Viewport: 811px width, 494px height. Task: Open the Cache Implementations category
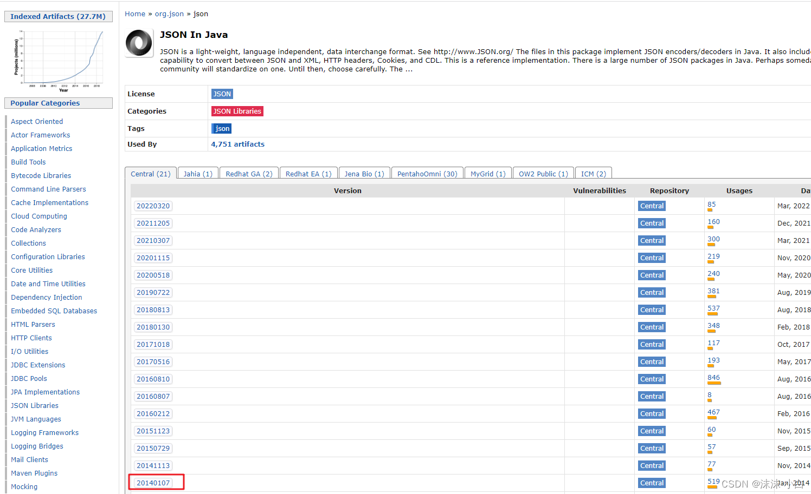(x=50, y=203)
